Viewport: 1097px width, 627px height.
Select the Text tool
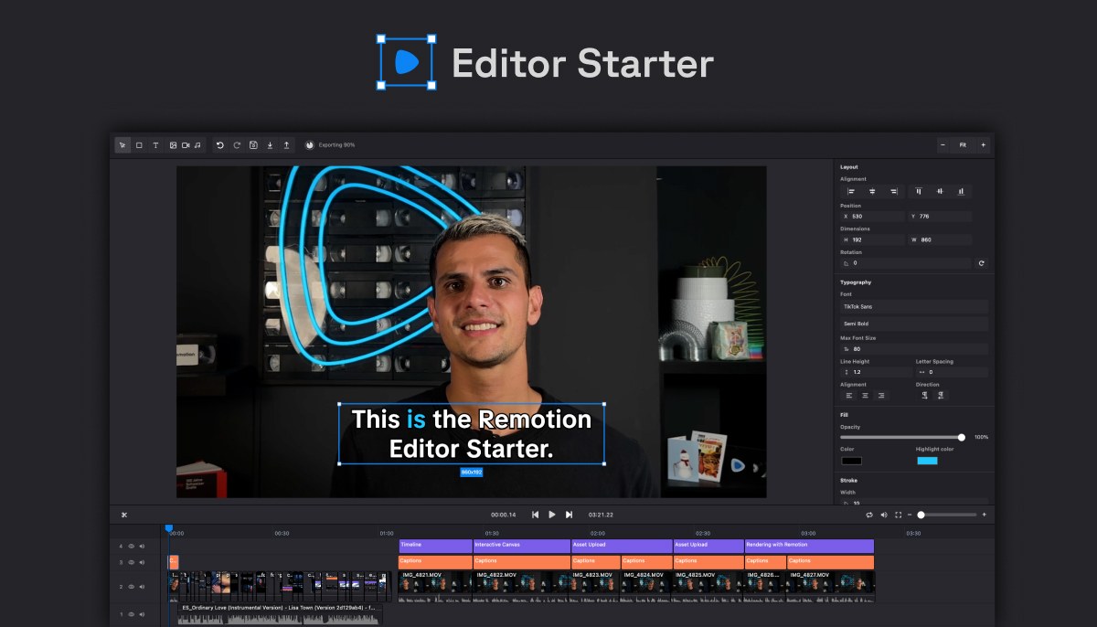pos(155,144)
